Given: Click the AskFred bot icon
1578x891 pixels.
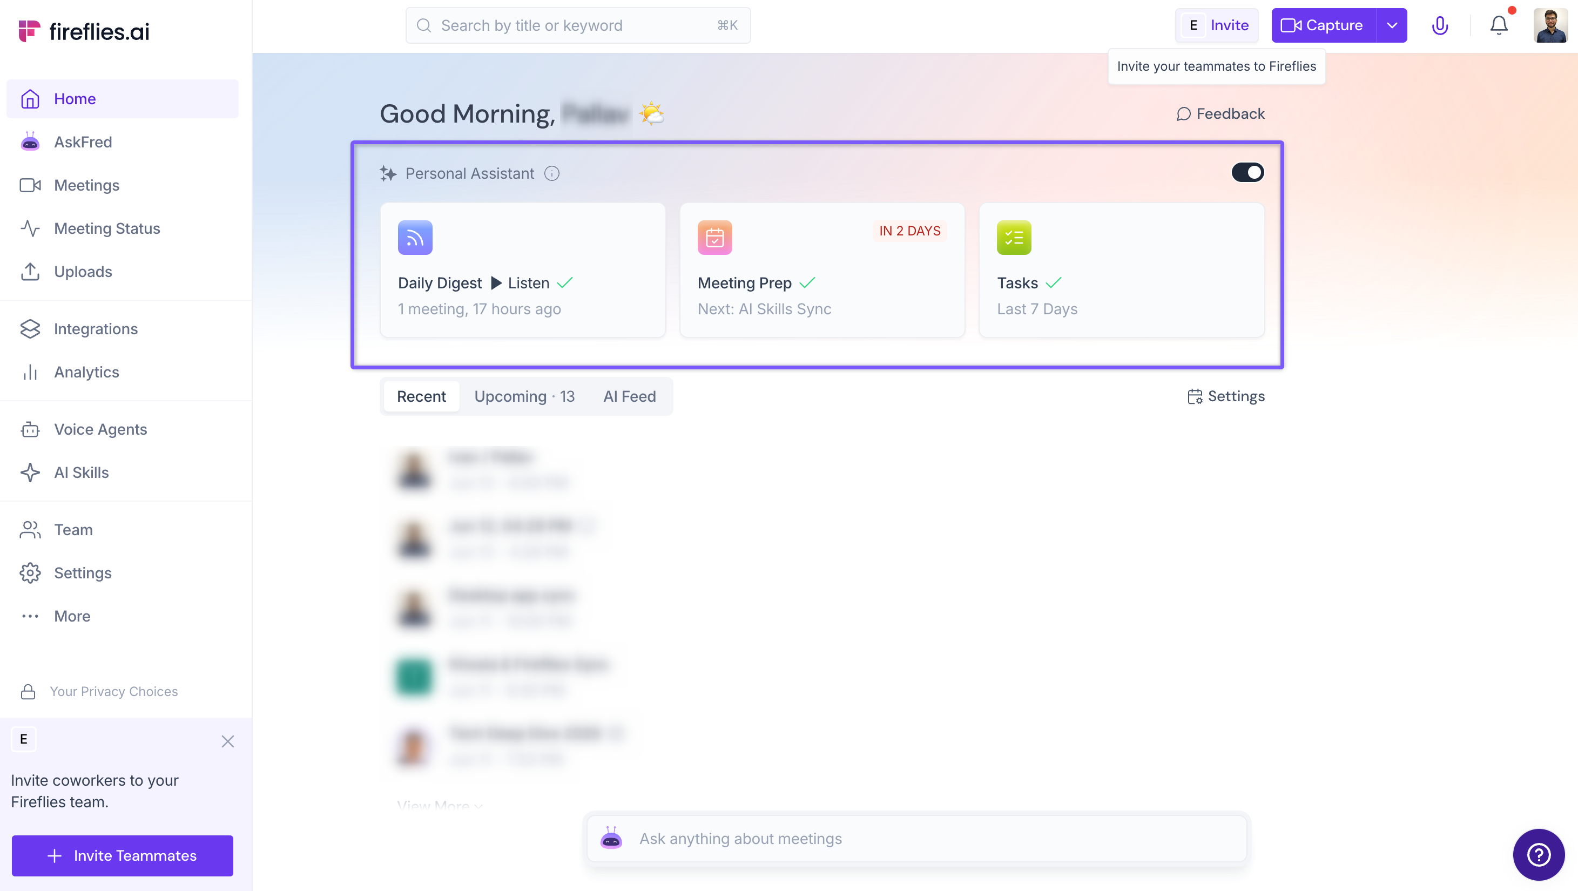Looking at the screenshot, I should [x=30, y=142].
